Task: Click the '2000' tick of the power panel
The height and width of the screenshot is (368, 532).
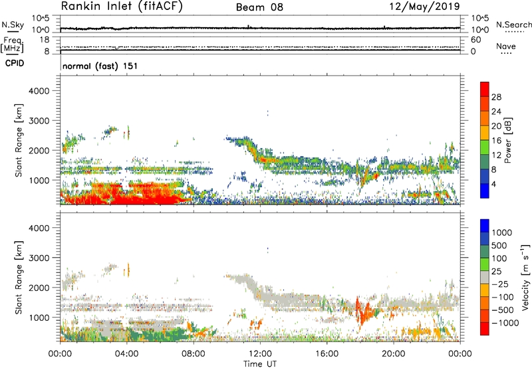Action: [x=39, y=150]
